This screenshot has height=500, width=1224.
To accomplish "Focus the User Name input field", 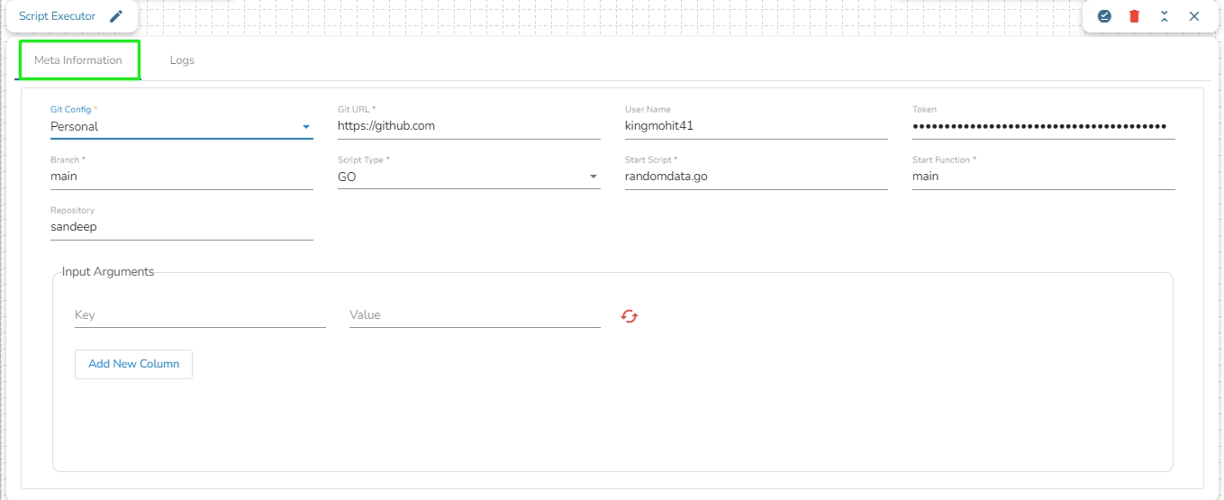I will point(756,127).
